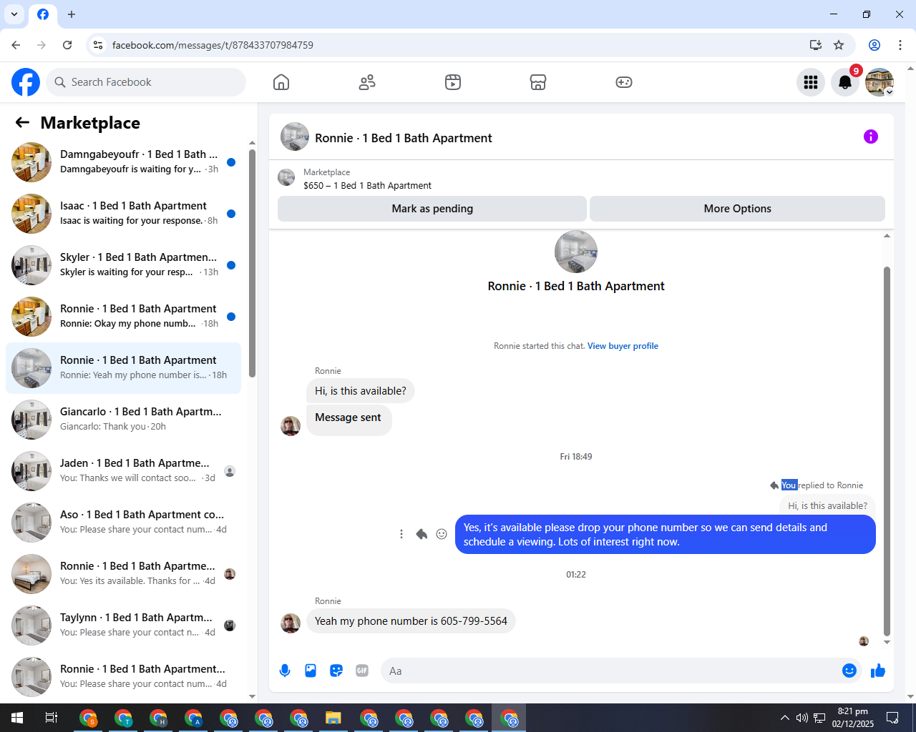Click the Facebook logo
This screenshot has height=732, width=916.
(x=26, y=82)
